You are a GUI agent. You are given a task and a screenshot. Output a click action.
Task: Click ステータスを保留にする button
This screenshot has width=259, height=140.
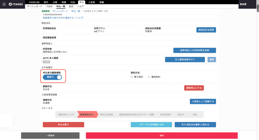tap(151, 125)
